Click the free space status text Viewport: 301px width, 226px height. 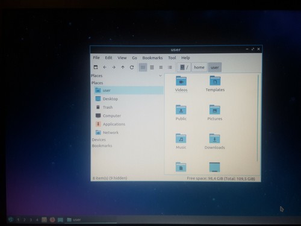(x=221, y=178)
